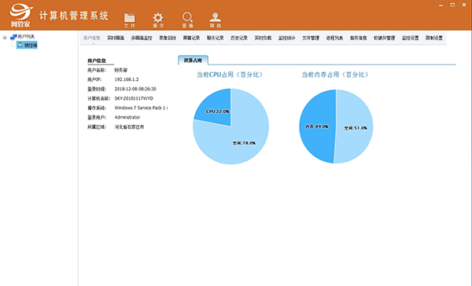Click the 网管家 logo in the header
Image resolution: width=472 pixels, height=286 pixels.
click(20, 16)
